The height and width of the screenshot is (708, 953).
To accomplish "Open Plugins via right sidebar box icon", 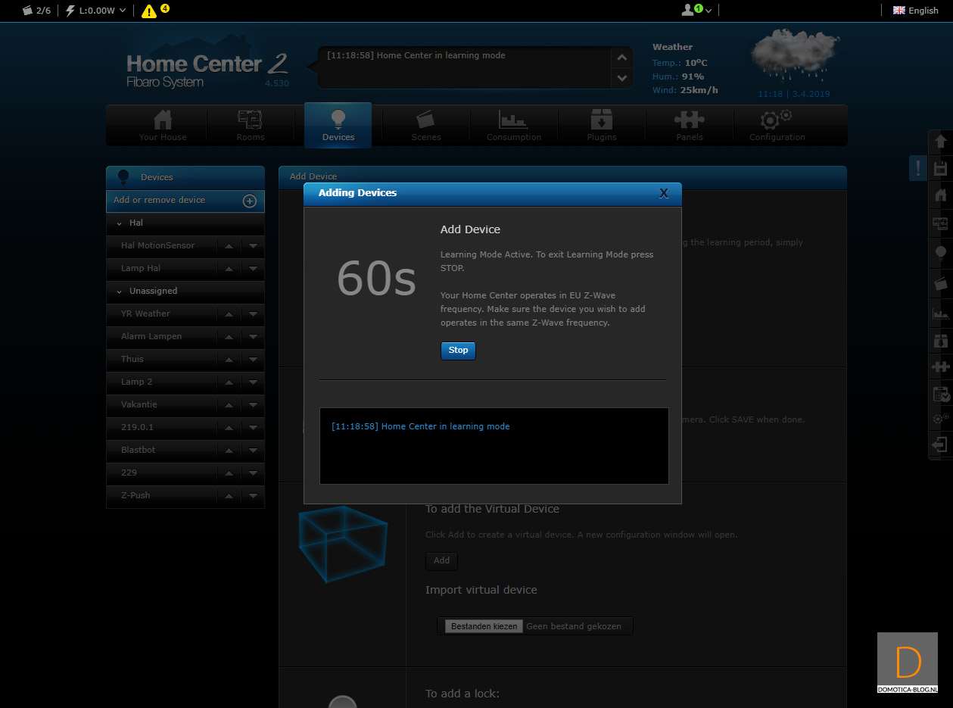I will (x=941, y=340).
